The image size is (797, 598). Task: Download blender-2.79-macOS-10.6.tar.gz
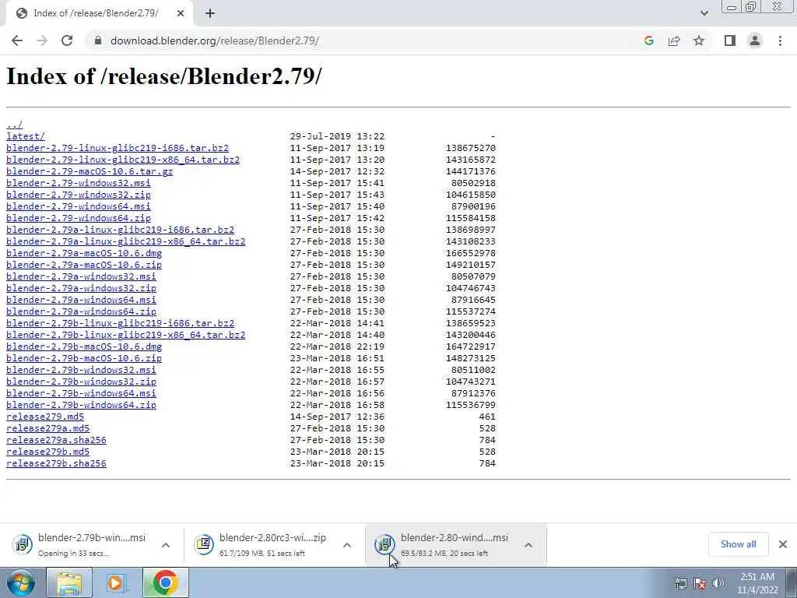click(90, 171)
